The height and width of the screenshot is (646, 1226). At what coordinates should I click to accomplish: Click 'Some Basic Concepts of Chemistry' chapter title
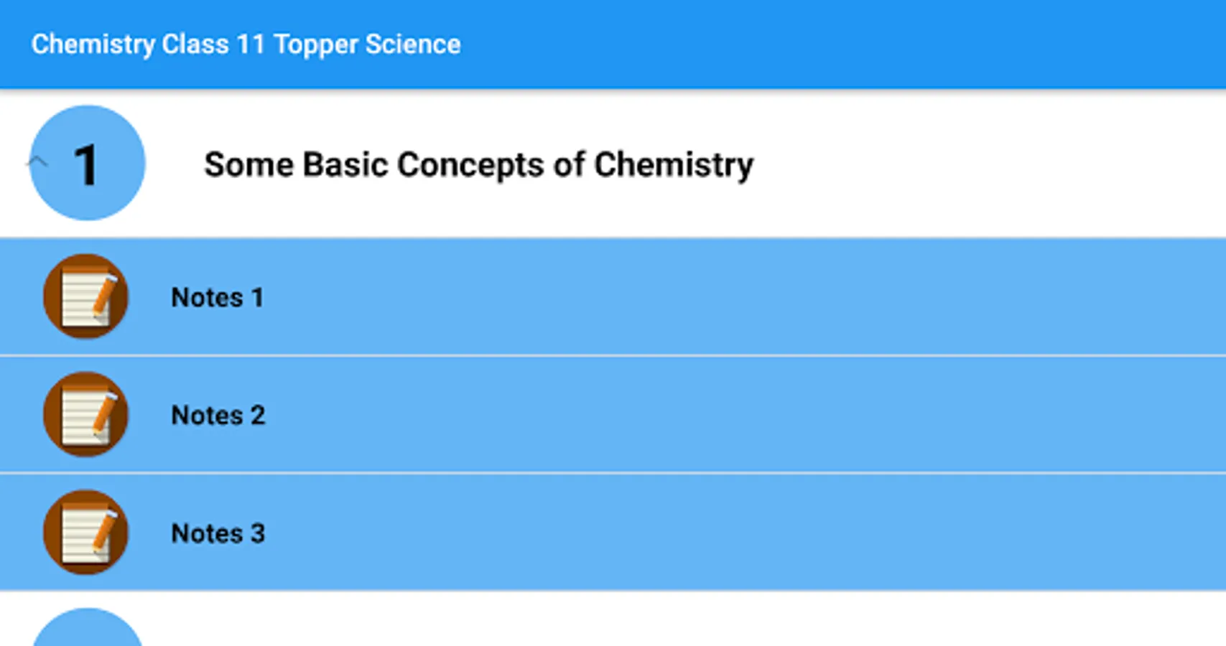478,164
